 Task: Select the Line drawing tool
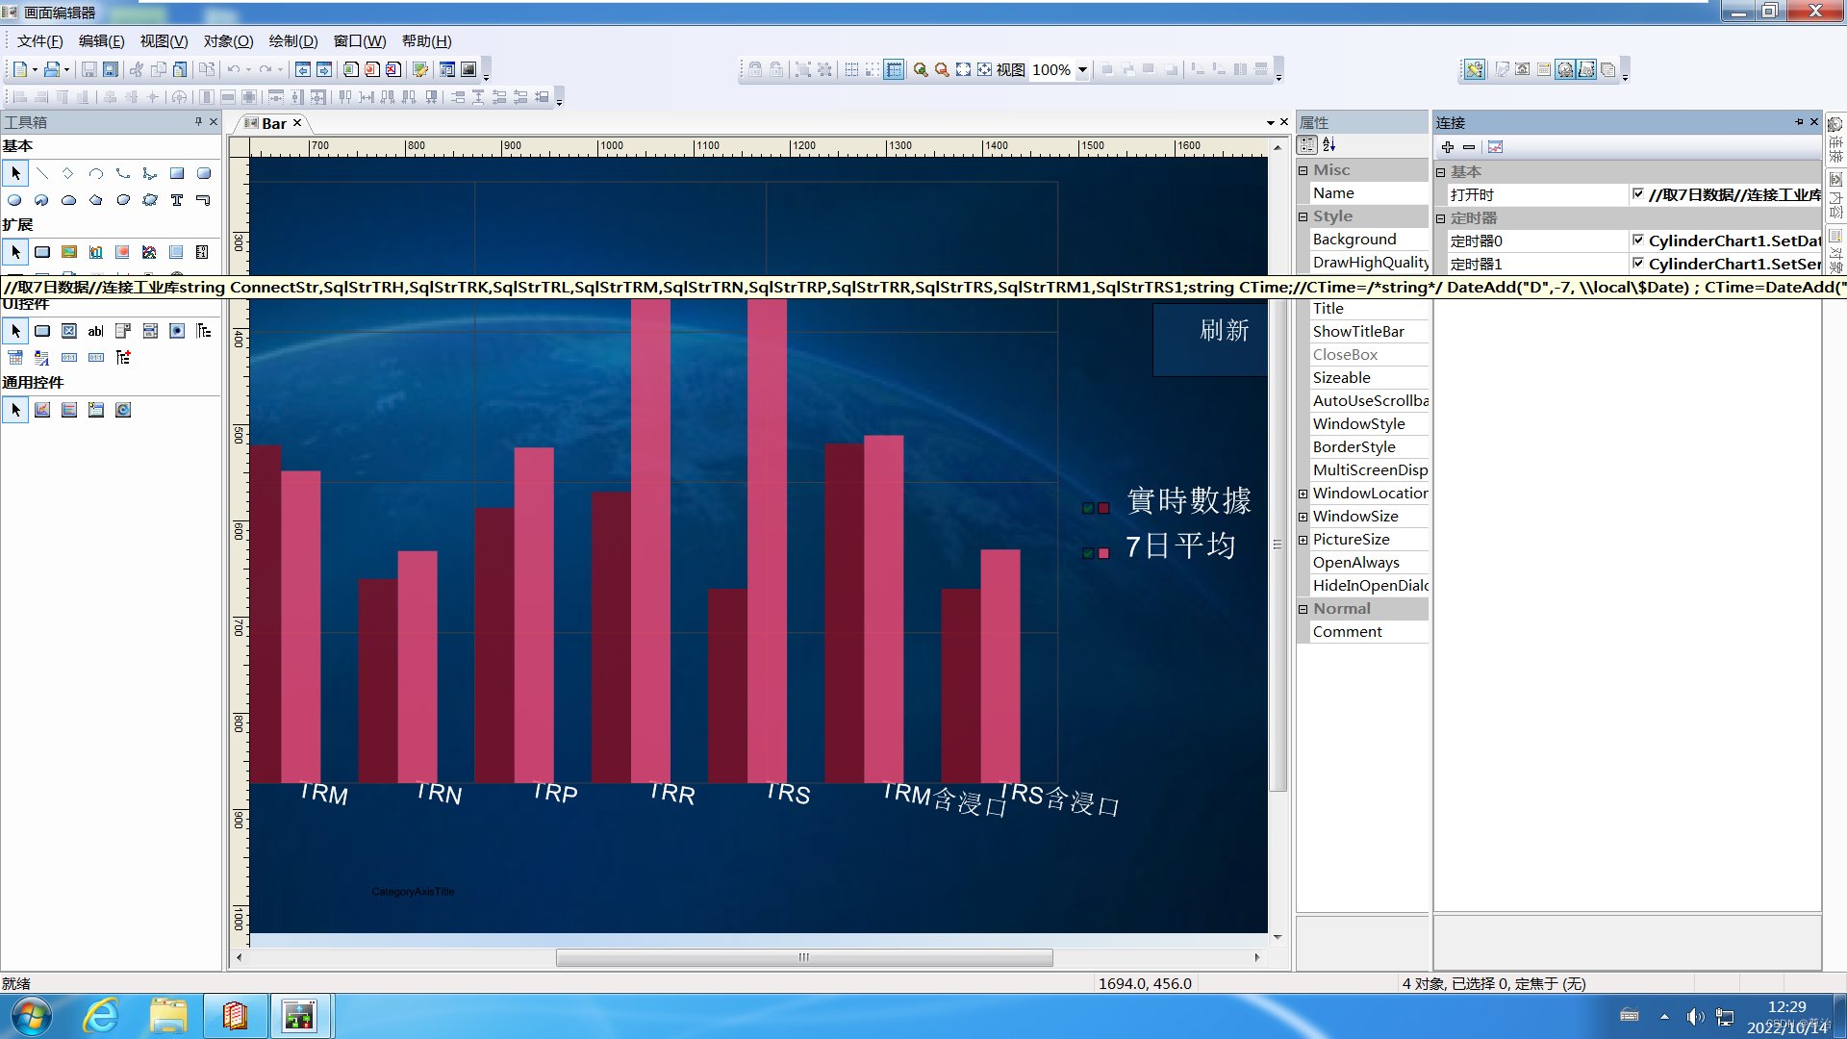pos(42,174)
